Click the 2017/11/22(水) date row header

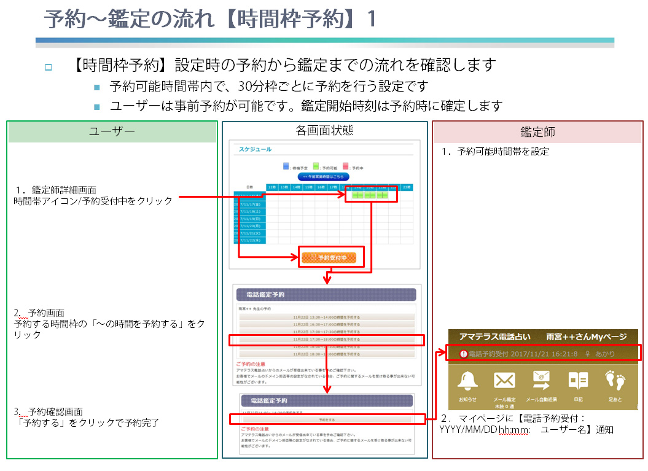[249, 240]
